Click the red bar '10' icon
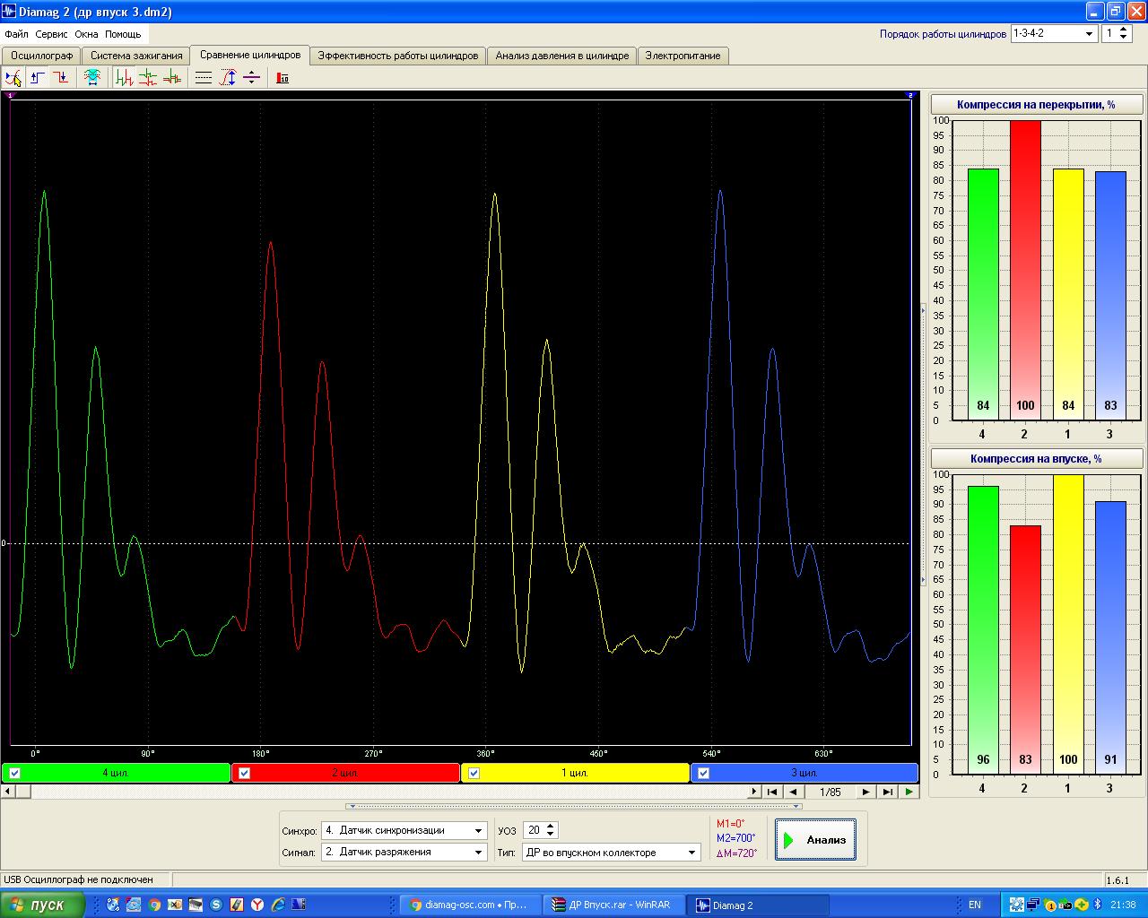This screenshot has width=1148, height=918. tap(283, 78)
